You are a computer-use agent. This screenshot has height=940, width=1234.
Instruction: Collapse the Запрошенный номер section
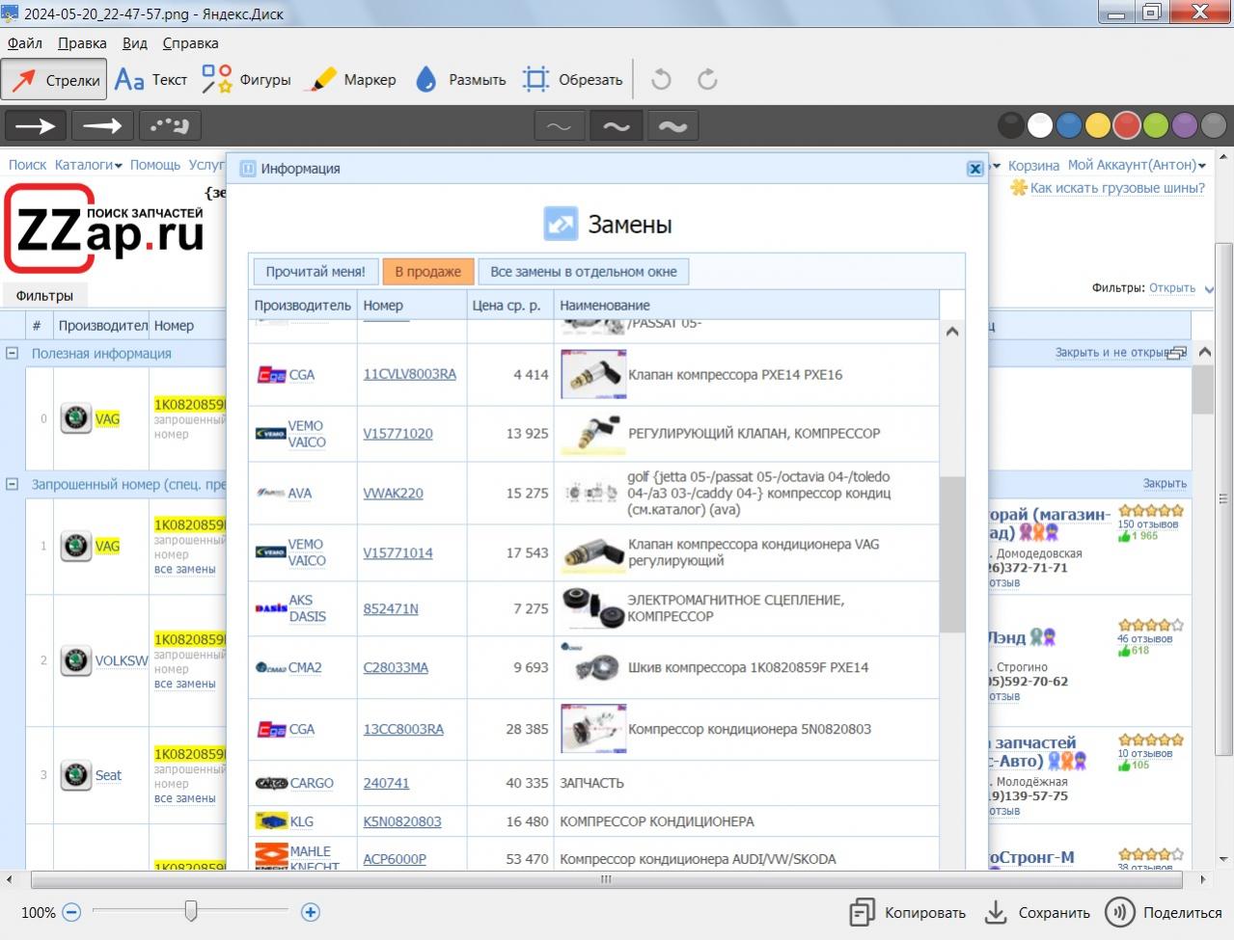13,484
